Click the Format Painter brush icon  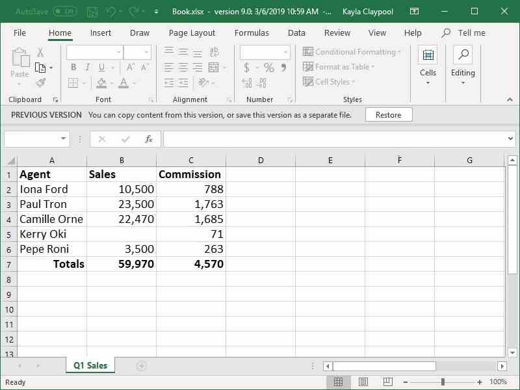click(x=40, y=83)
